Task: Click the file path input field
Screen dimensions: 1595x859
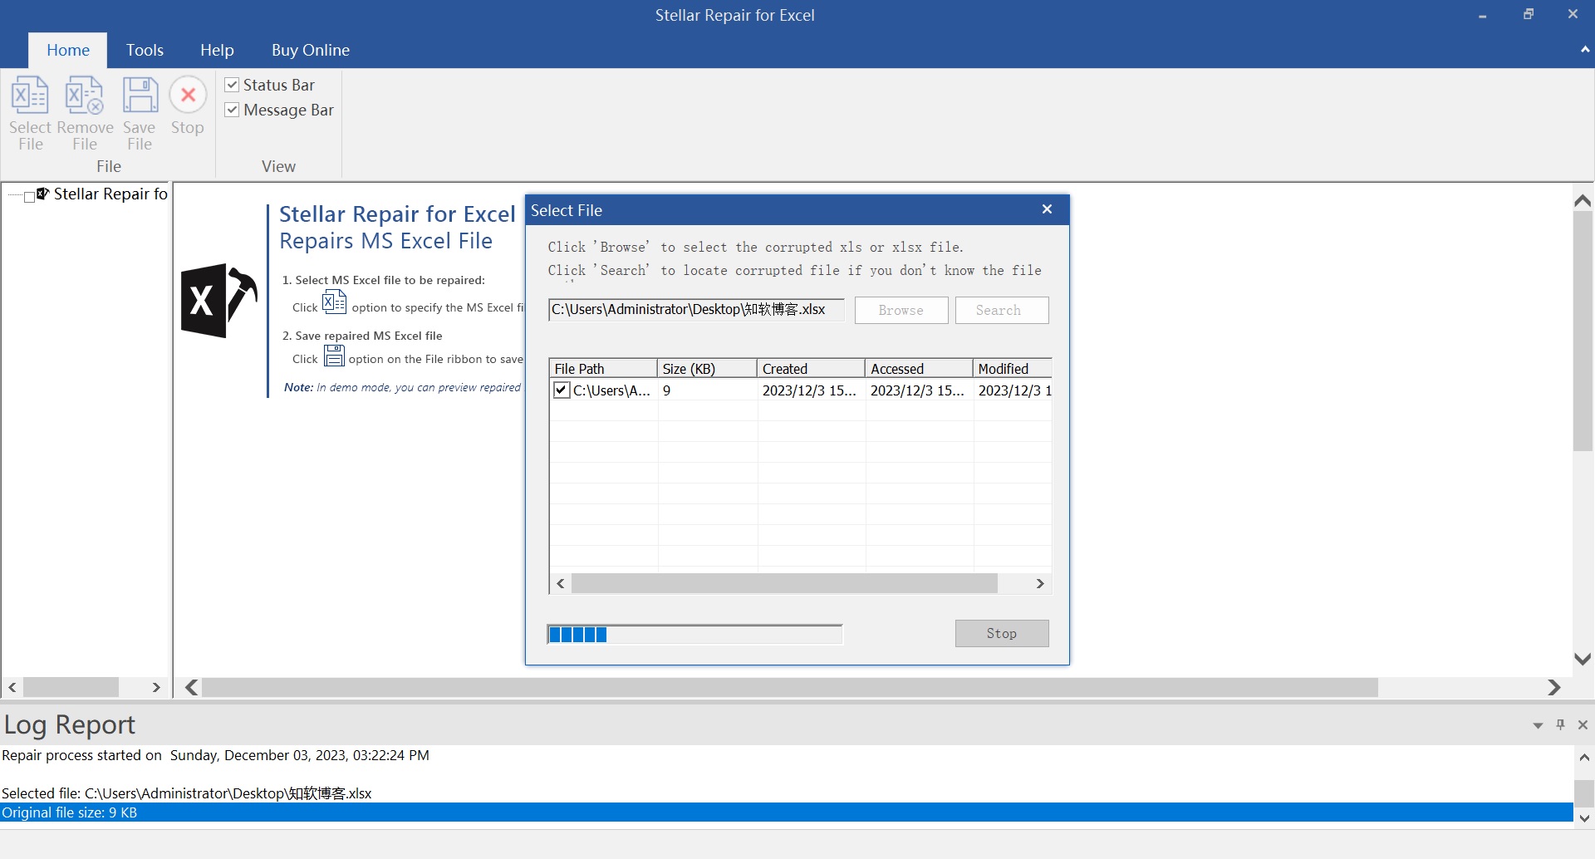Action: click(x=696, y=309)
